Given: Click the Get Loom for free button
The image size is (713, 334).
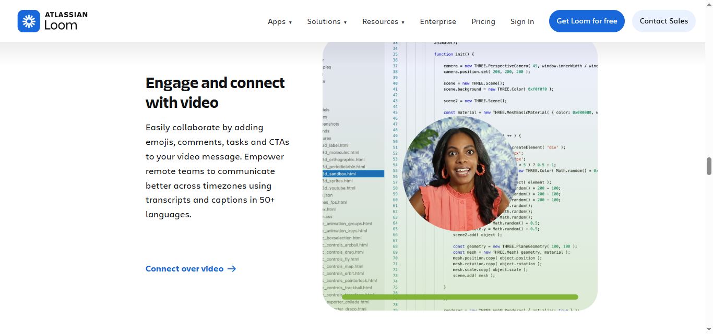Looking at the screenshot, I should pyautogui.click(x=587, y=21).
